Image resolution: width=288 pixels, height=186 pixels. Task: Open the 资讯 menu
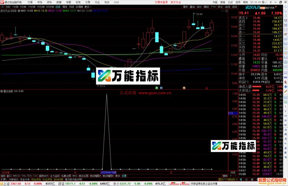coord(49,2)
